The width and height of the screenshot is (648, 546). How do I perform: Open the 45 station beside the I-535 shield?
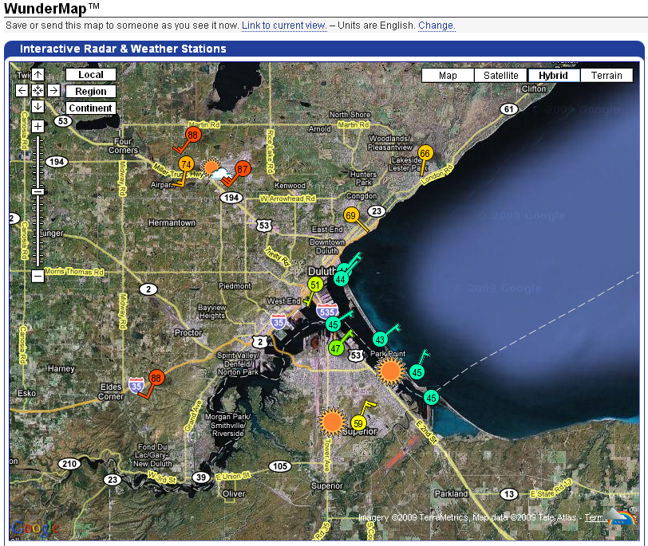pos(334,324)
